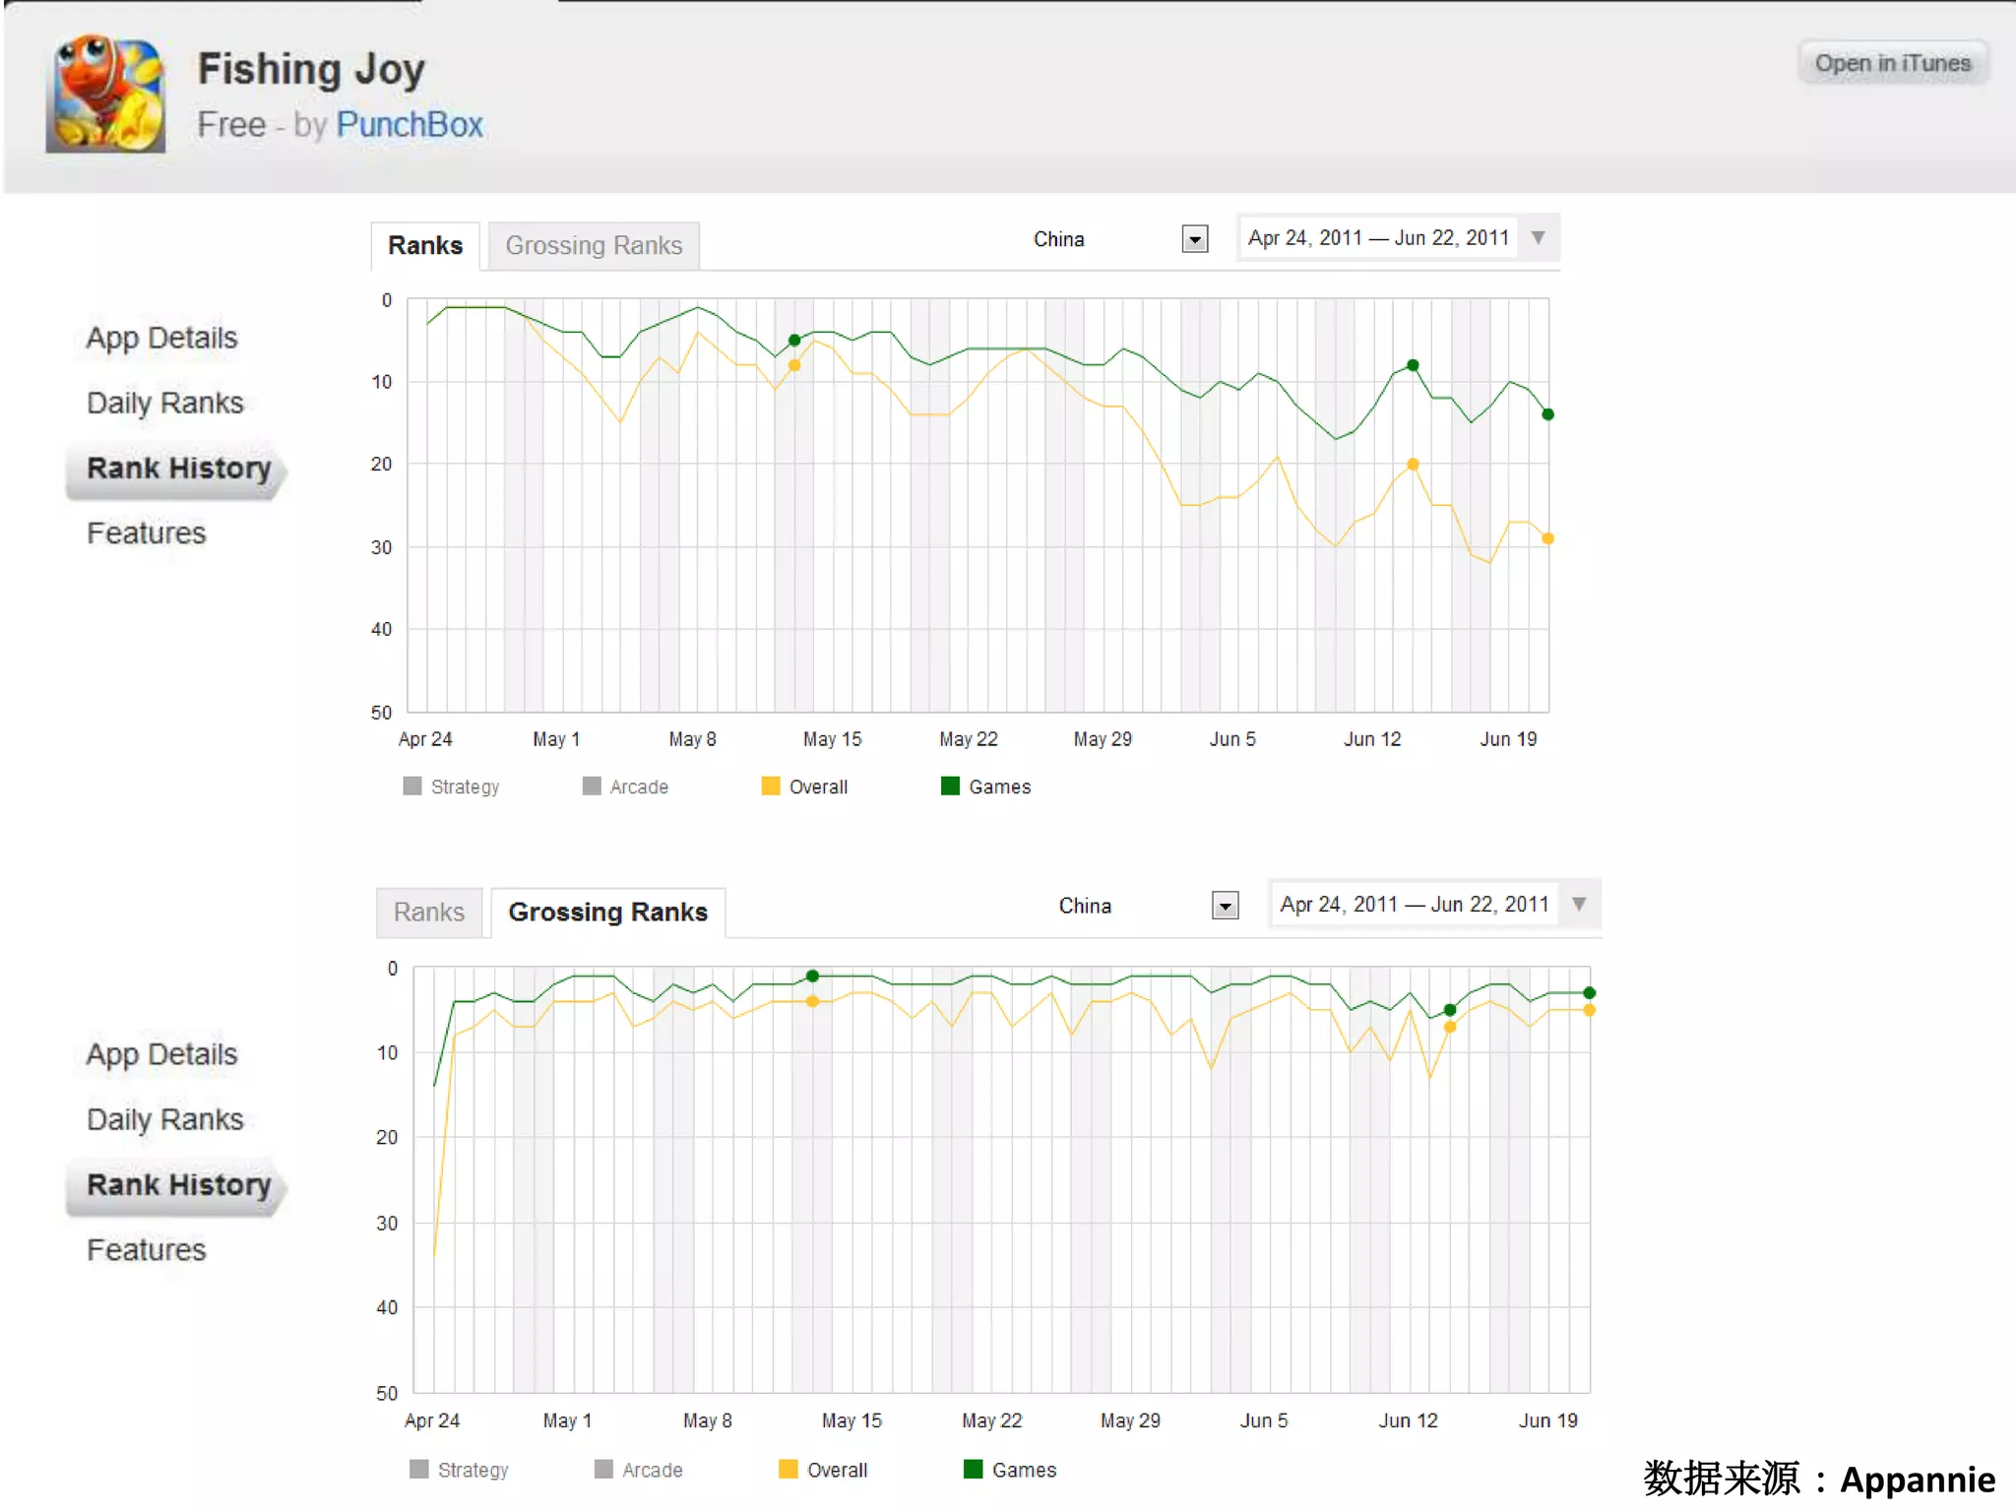Click final green Games point in grossing chart
Viewport: 2016px width, 1512px height.
1589,993
